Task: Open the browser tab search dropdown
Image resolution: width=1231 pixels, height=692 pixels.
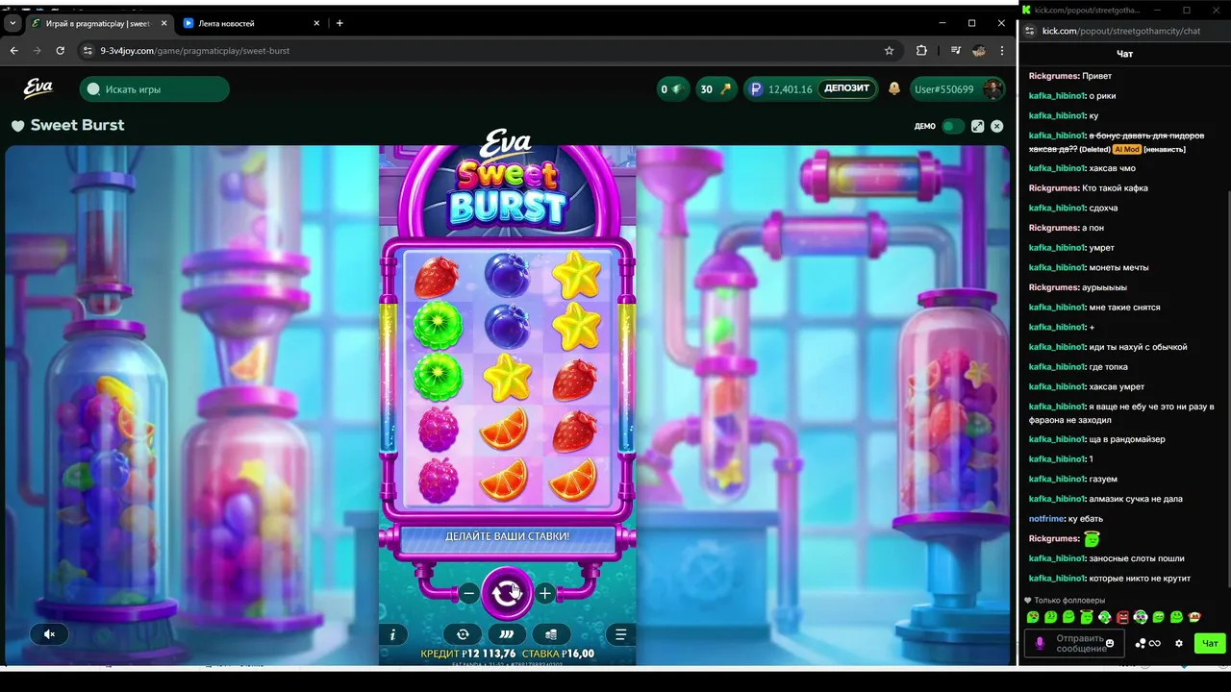Action: 12,23
